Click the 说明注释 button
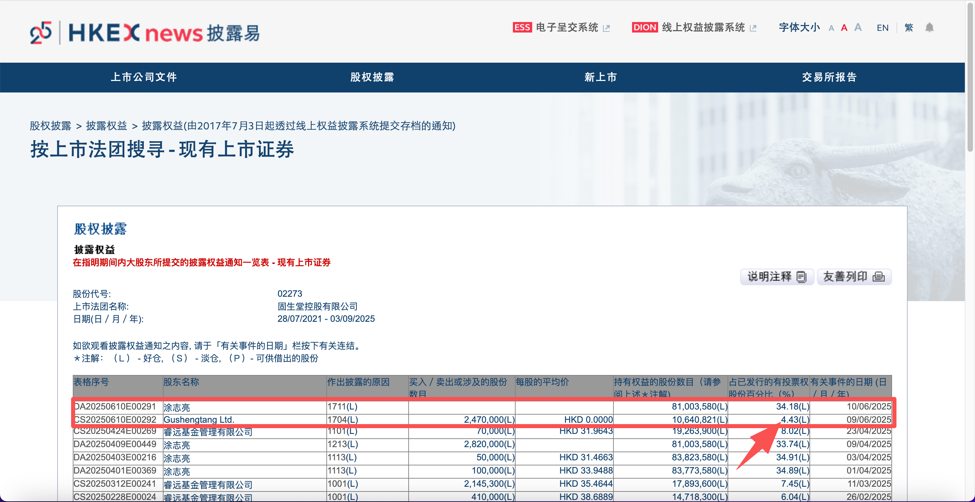Image resolution: width=975 pixels, height=502 pixels. tap(777, 277)
